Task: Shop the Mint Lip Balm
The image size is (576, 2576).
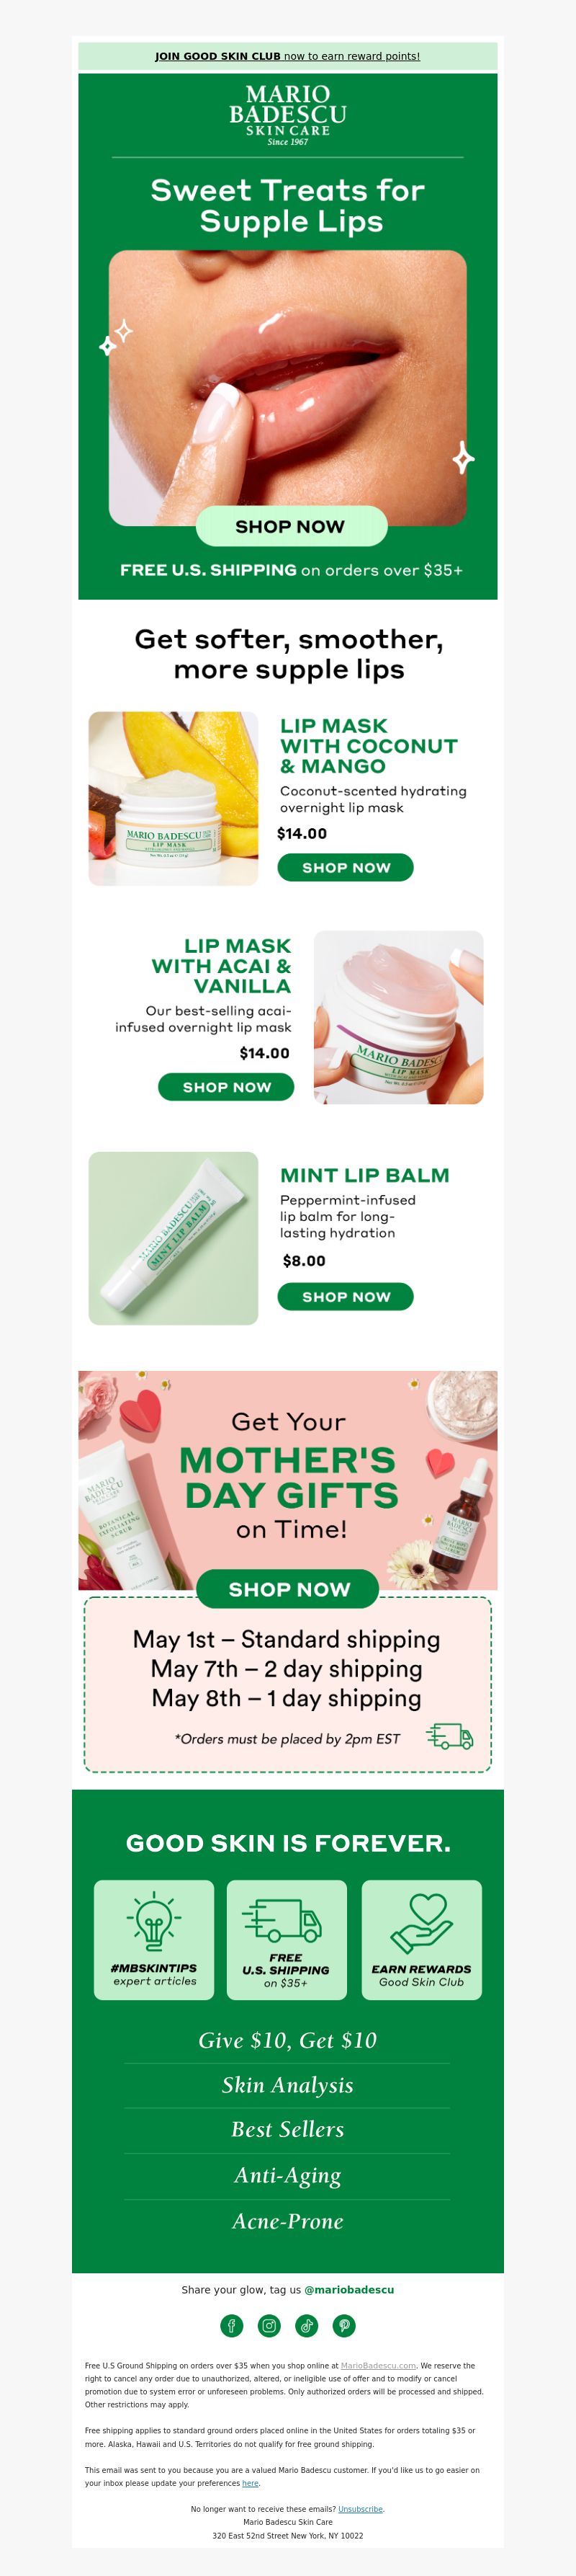Action: [346, 1296]
